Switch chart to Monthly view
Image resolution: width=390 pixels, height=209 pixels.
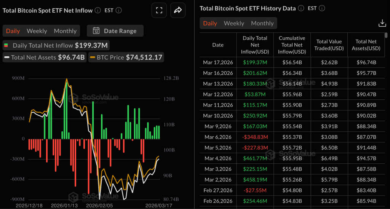point(65,31)
